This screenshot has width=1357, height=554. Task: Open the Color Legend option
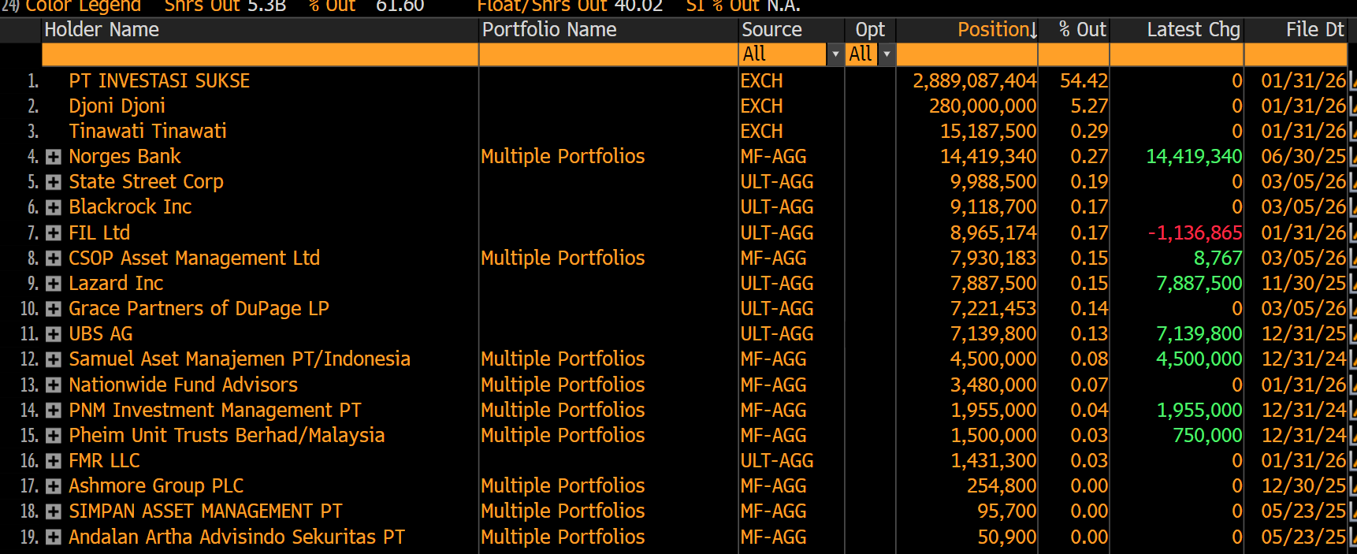pyautogui.click(x=83, y=6)
